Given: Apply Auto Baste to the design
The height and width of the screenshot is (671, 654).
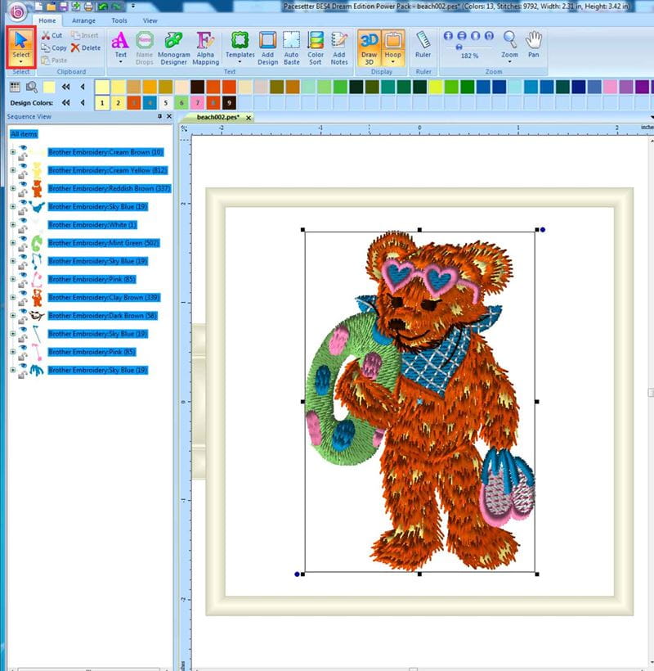Looking at the screenshot, I should pyautogui.click(x=292, y=48).
